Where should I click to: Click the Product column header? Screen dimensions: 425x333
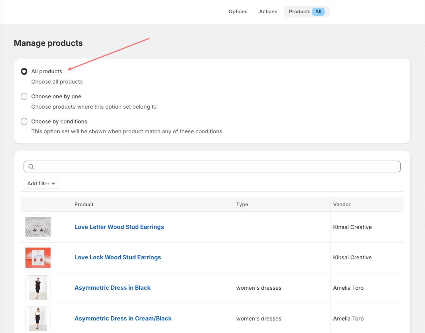84,205
